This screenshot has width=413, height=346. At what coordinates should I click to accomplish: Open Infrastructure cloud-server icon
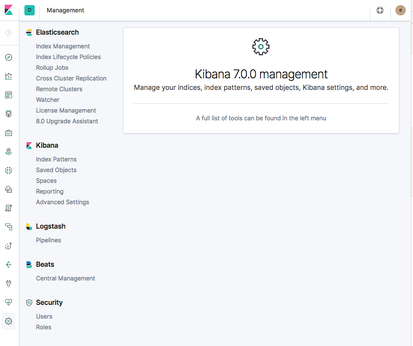[x=9, y=189]
